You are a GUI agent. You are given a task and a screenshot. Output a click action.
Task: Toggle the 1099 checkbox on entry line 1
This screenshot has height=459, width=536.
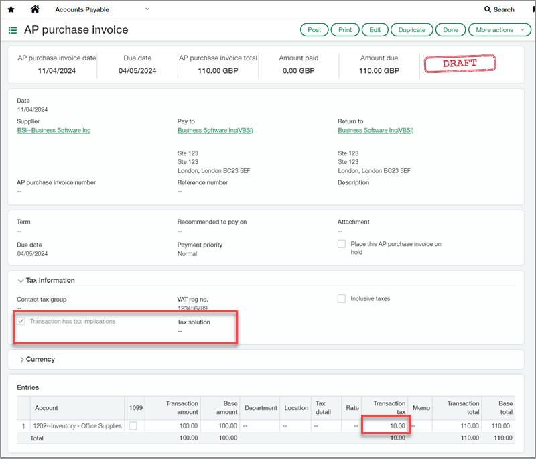click(x=135, y=425)
